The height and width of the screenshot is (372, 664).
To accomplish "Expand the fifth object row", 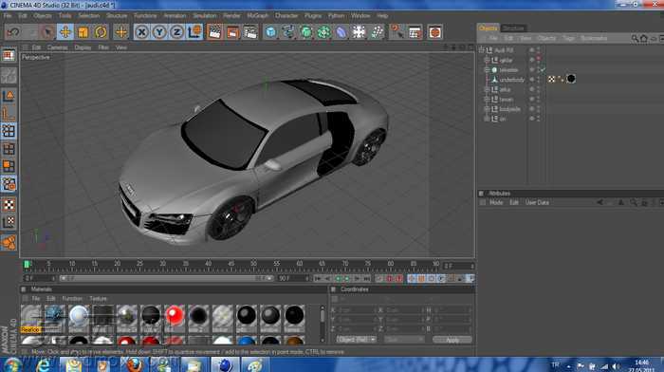I will point(487,89).
